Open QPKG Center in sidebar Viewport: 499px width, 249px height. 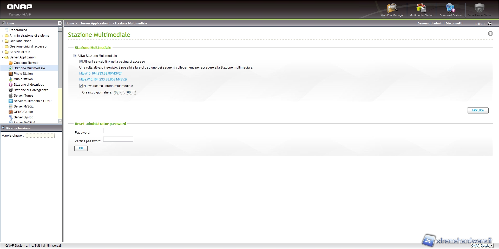(23, 112)
